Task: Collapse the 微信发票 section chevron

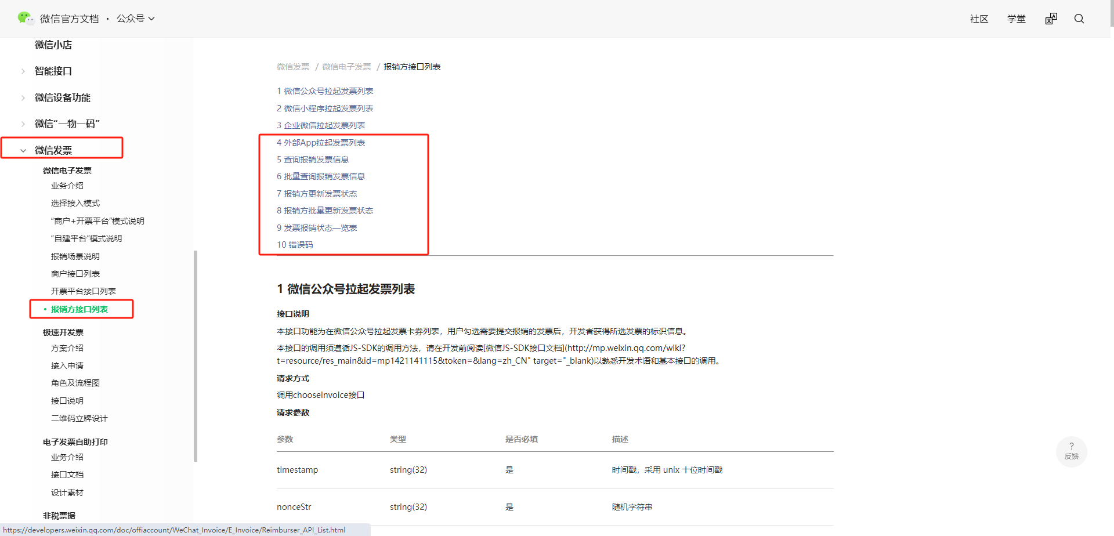Action: point(23,150)
